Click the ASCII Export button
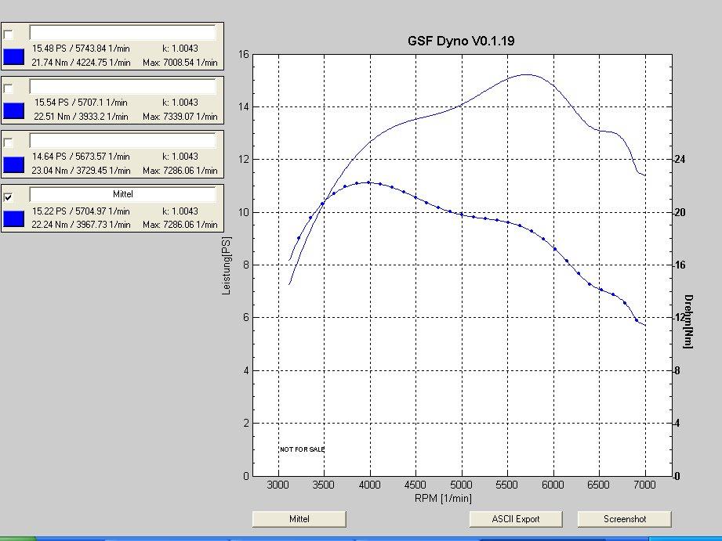Screen dimensions: 722x541 point(516,519)
